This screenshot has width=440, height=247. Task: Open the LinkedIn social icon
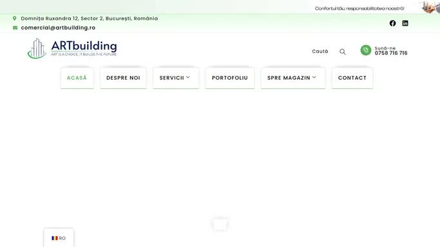(405, 23)
